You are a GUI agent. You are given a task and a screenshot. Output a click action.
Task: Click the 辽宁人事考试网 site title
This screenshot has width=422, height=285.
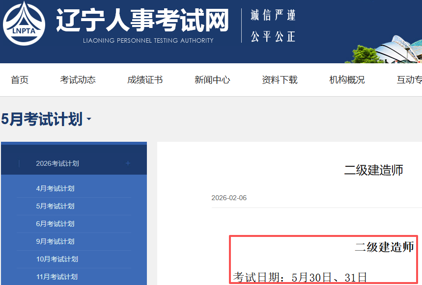point(142,21)
